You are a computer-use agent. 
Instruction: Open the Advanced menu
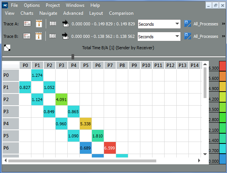[73, 13]
